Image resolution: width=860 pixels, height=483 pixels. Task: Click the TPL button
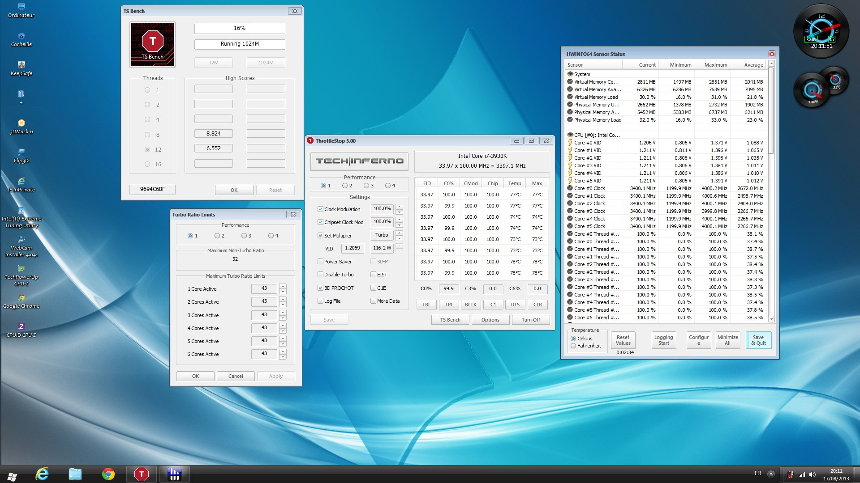[x=449, y=305]
